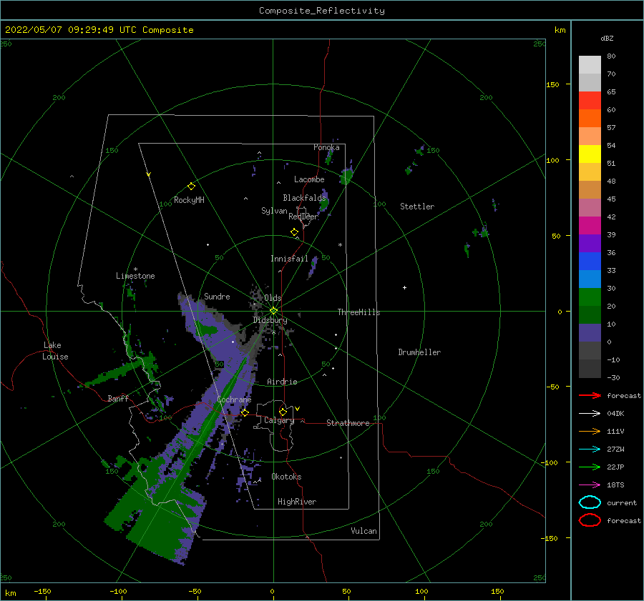Click the Composite_Reflectivity title text
This screenshot has width=644, height=601.
point(322,11)
